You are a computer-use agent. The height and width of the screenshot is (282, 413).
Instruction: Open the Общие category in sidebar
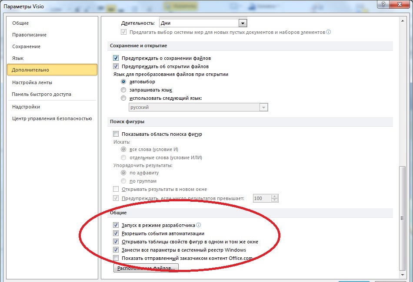[20, 23]
